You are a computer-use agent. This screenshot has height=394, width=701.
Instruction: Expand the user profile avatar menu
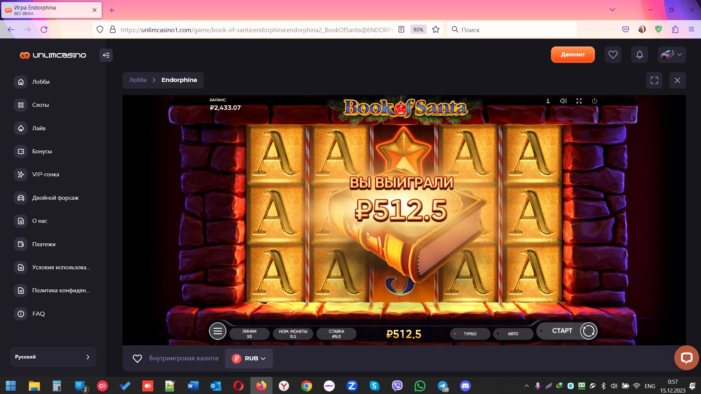[672, 55]
